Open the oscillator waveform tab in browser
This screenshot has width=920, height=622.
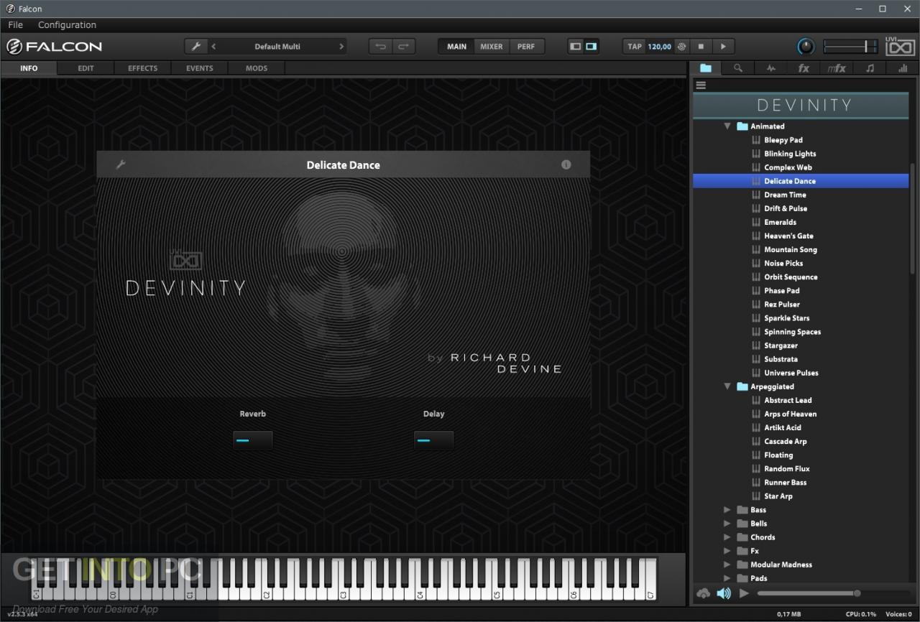(771, 68)
